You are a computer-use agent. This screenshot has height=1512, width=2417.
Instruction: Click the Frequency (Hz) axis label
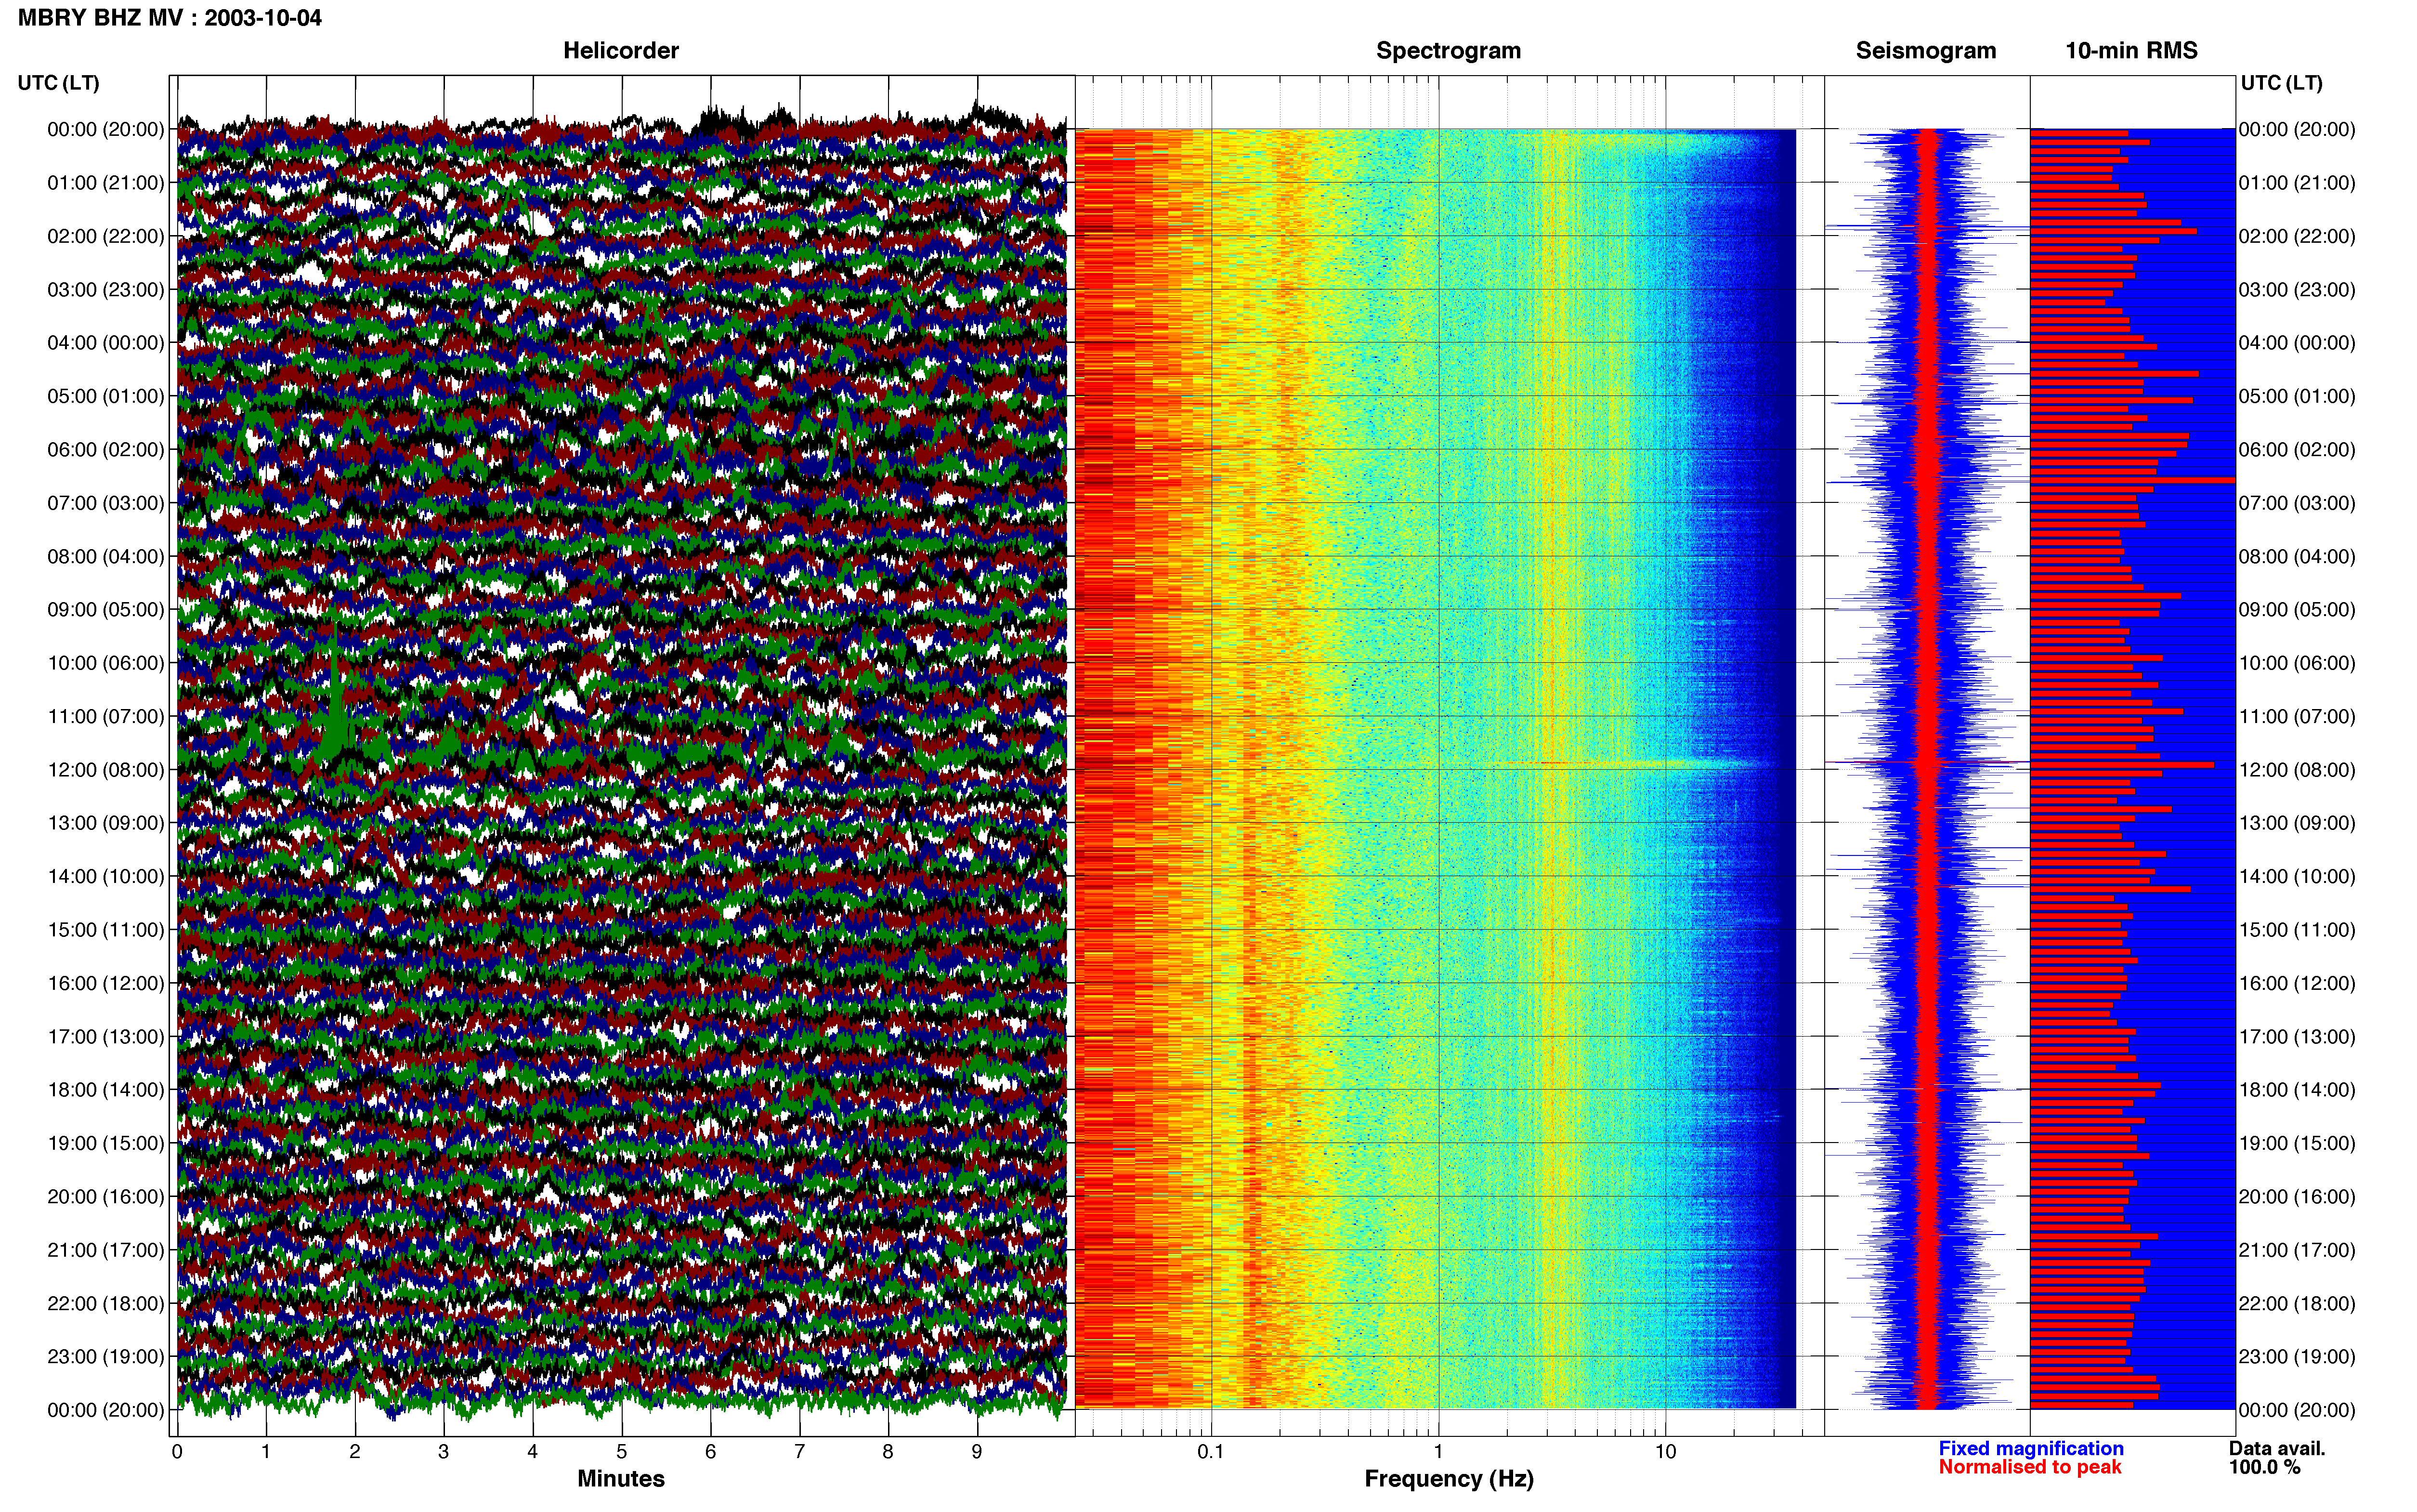coord(1449,1479)
